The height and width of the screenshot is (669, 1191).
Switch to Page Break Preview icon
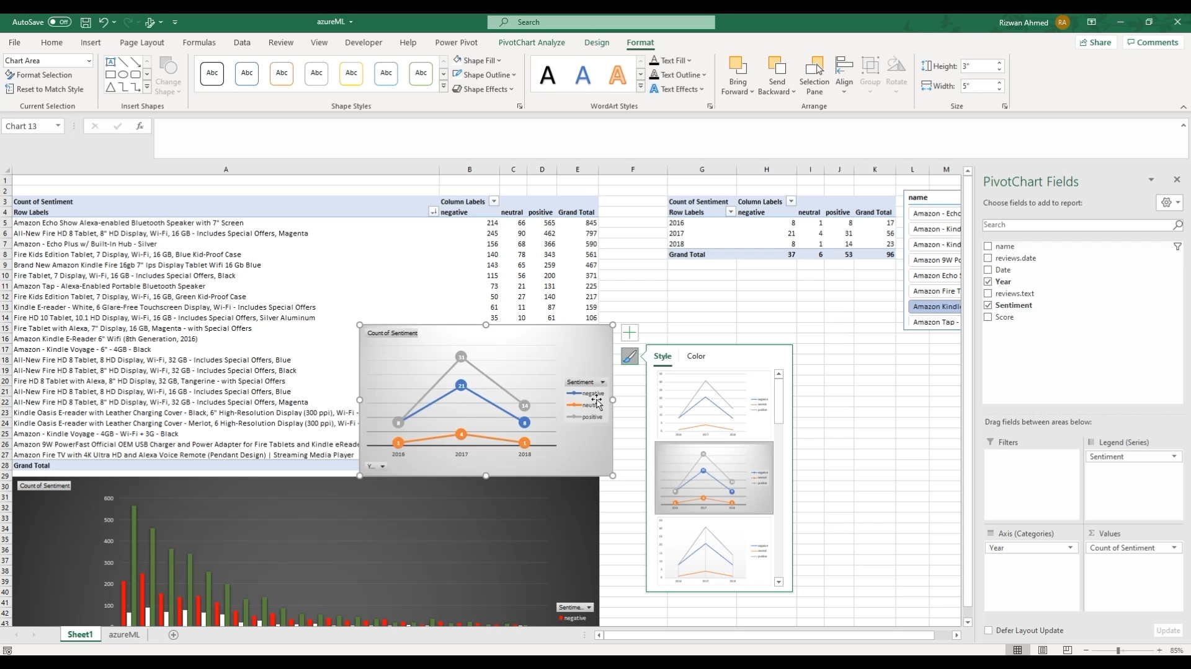[1067, 650]
